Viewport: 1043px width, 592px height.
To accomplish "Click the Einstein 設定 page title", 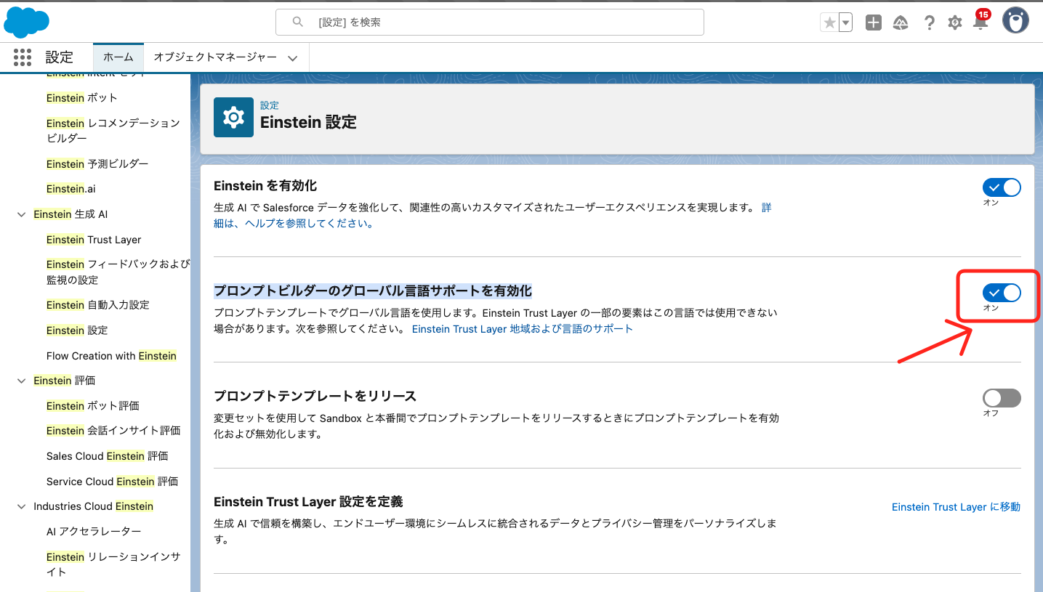I will coord(308,122).
